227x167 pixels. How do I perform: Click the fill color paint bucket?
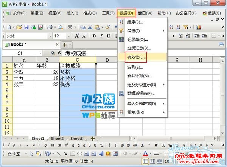click(125, 153)
